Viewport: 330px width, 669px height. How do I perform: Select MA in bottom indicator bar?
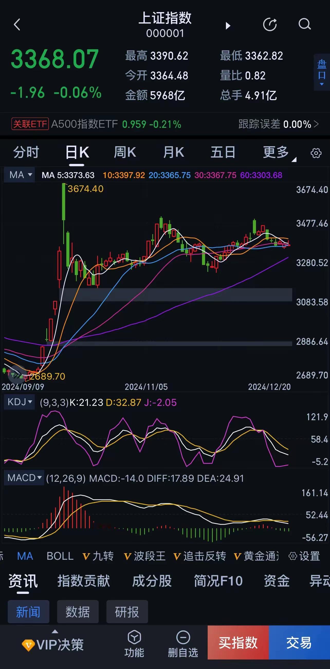coord(25,556)
